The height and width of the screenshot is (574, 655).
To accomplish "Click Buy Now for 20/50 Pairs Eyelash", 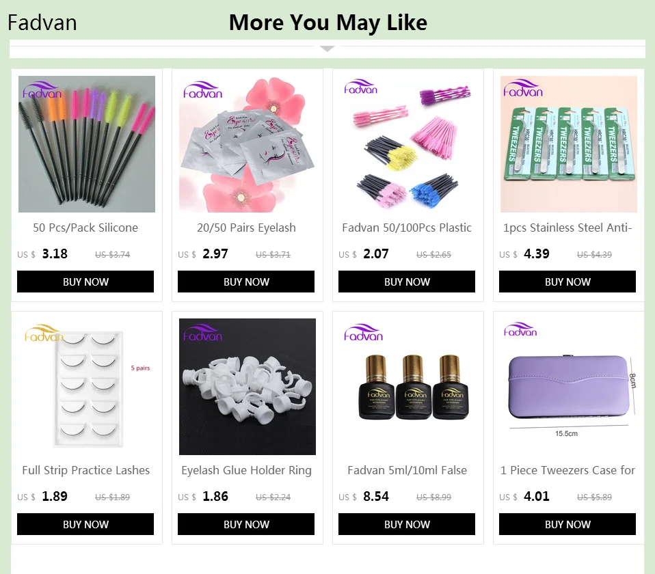I will point(246,282).
